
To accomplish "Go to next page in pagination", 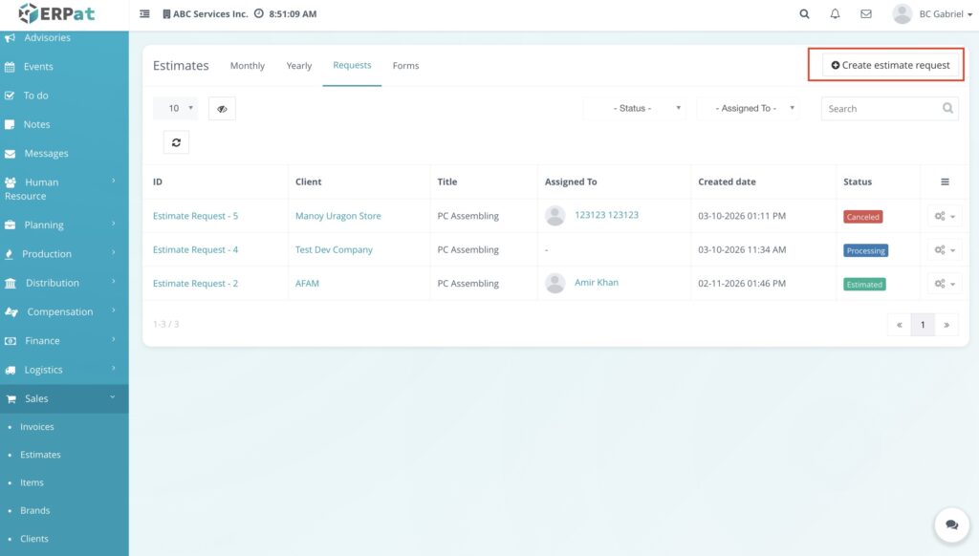I will tap(946, 325).
